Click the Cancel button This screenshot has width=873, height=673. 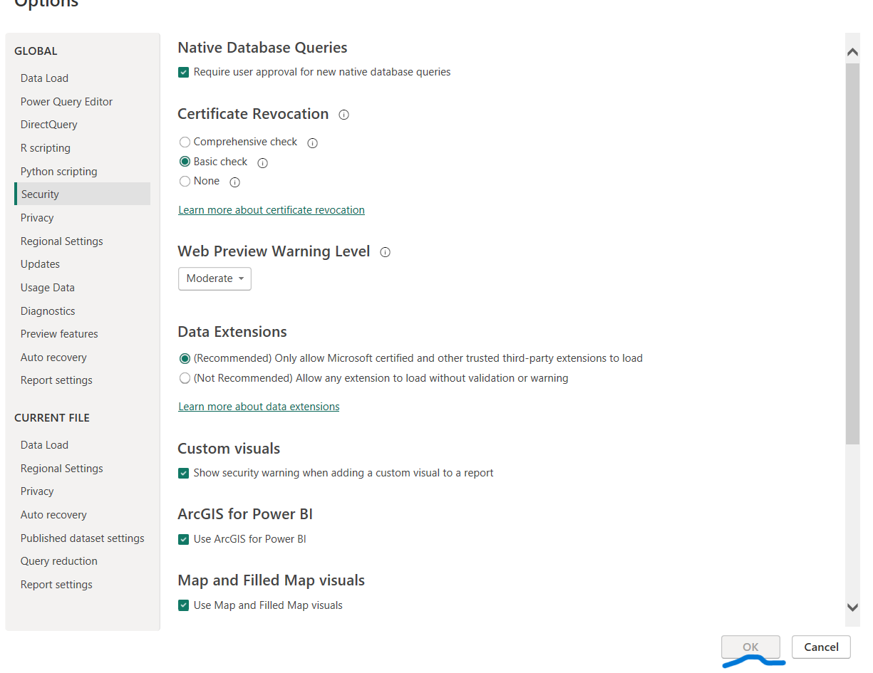coord(821,647)
